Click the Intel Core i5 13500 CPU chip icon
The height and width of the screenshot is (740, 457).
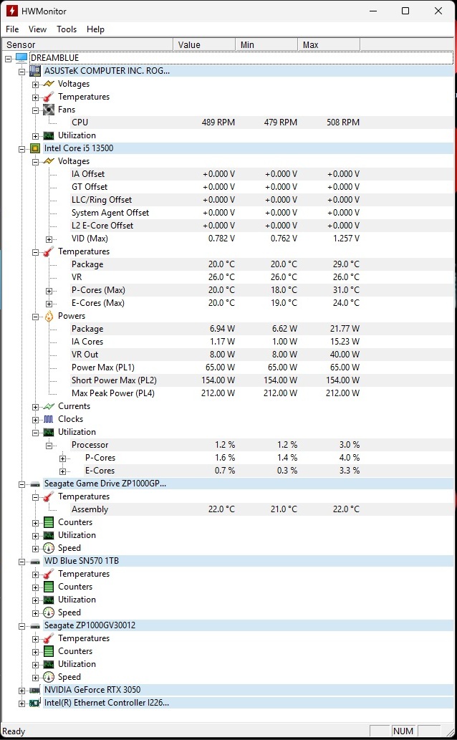pyautogui.click(x=35, y=148)
